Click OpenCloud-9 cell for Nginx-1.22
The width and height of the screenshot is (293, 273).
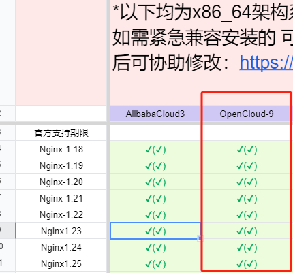pyautogui.click(x=247, y=214)
